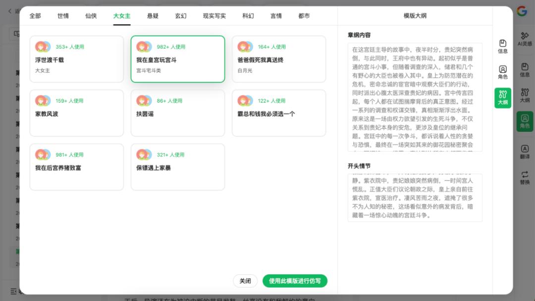Open the 信息 panel icon in dialog sidebar
The width and height of the screenshot is (535, 301).
tap(503, 47)
